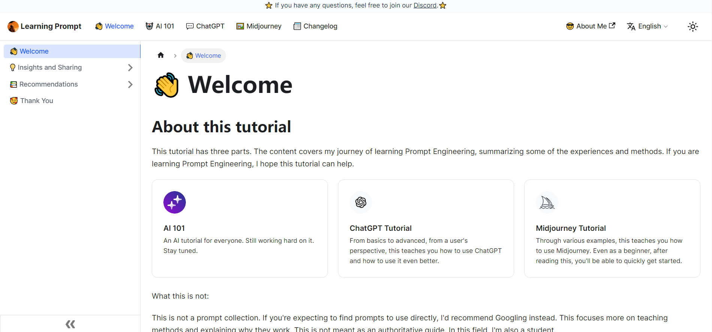This screenshot has height=332, width=712.
Task: Expand the Recommendations section
Action: pos(130,84)
